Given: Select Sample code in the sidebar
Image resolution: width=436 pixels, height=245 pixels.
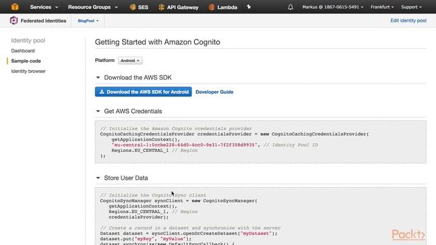Looking at the screenshot, I should [x=26, y=61].
